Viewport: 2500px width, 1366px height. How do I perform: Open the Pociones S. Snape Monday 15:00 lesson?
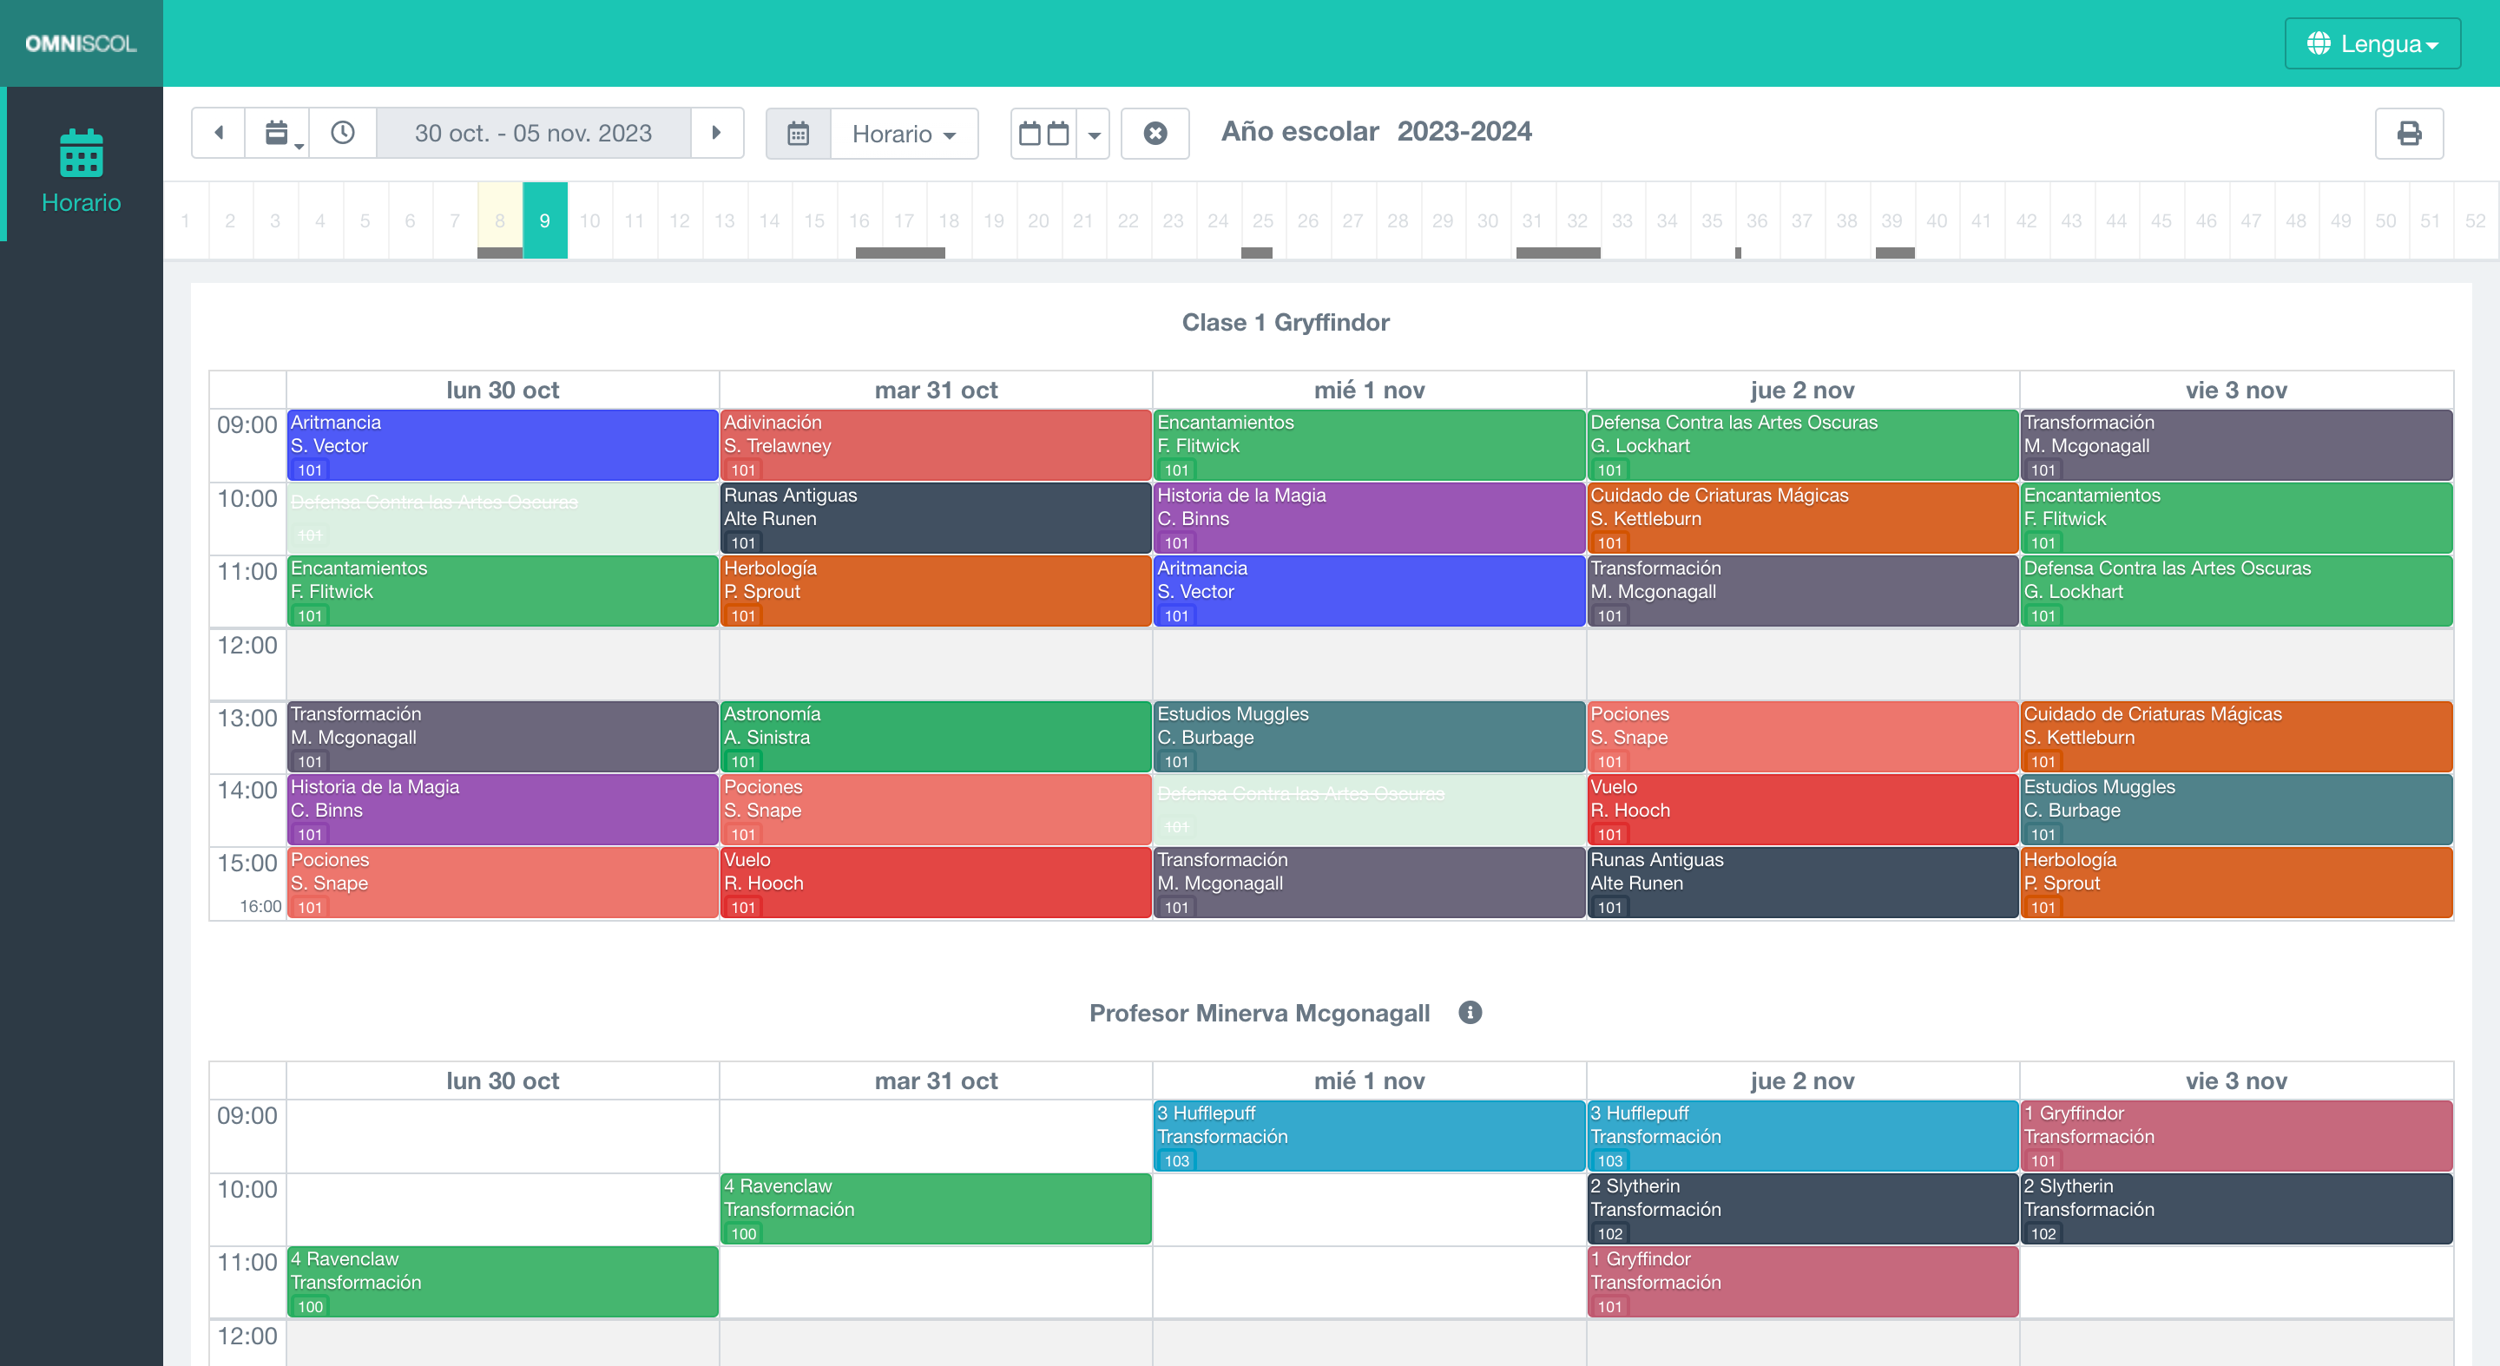pos(501,882)
